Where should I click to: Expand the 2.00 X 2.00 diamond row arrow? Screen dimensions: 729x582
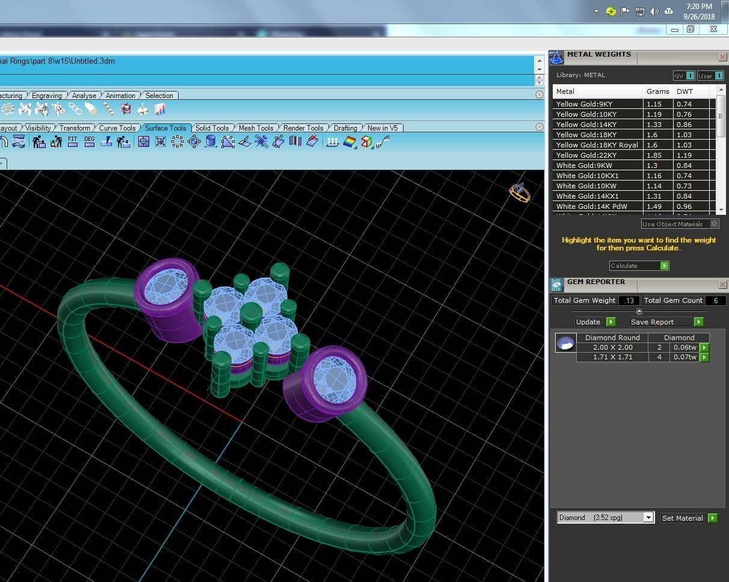pyautogui.click(x=704, y=347)
